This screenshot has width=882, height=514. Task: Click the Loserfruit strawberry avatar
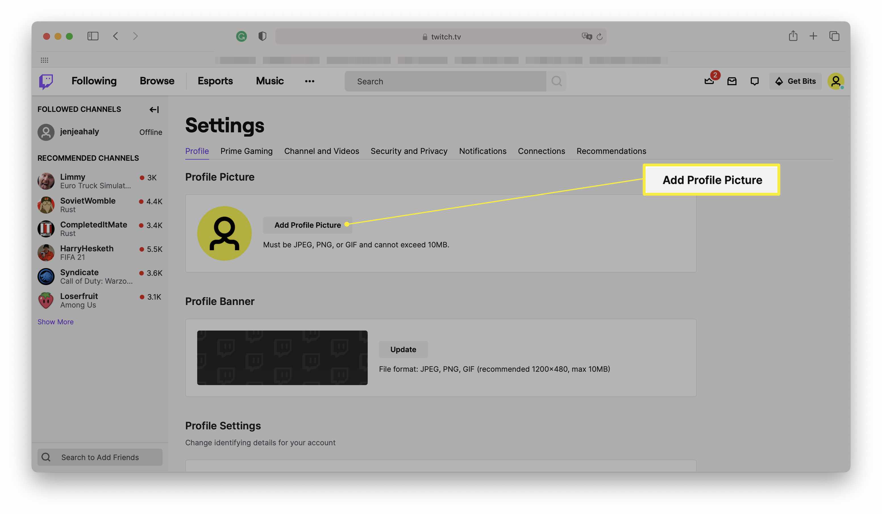point(46,300)
